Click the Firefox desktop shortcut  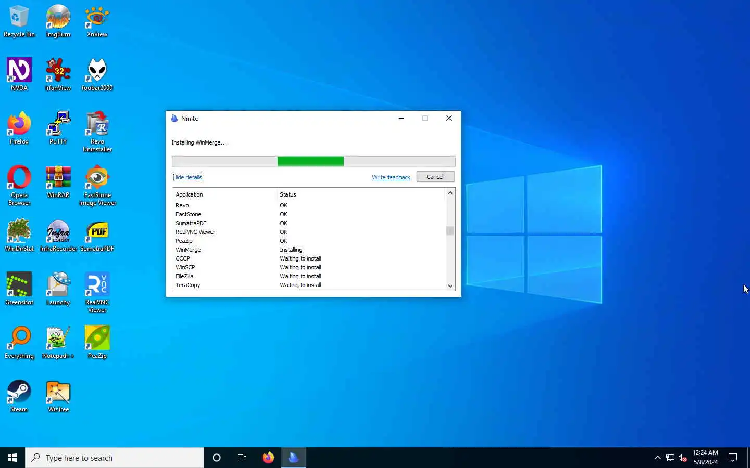point(19,128)
